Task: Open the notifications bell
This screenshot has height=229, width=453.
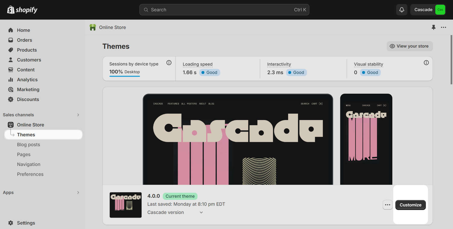Action: click(x=402, y=10)
